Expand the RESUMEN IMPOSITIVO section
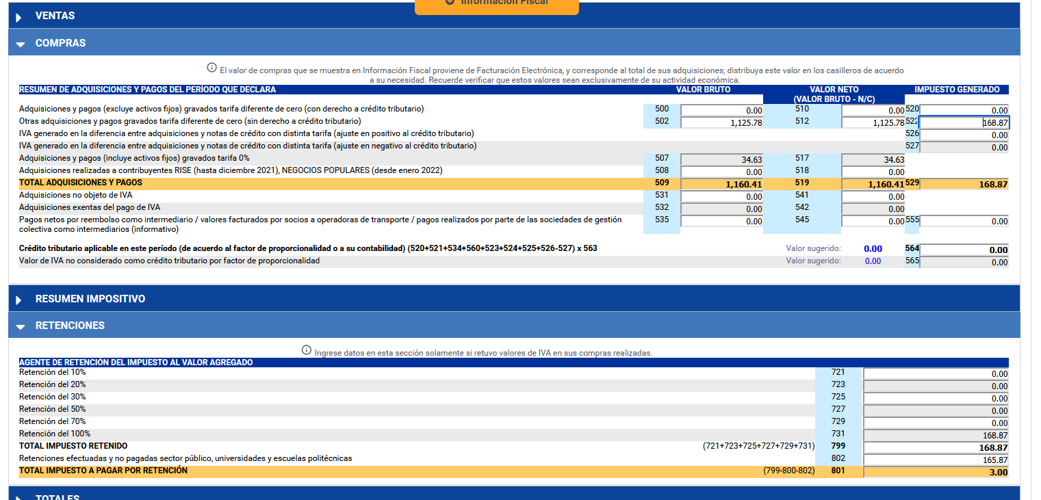The width and height of the screenshot is (1041, 500). pos(20,300)
